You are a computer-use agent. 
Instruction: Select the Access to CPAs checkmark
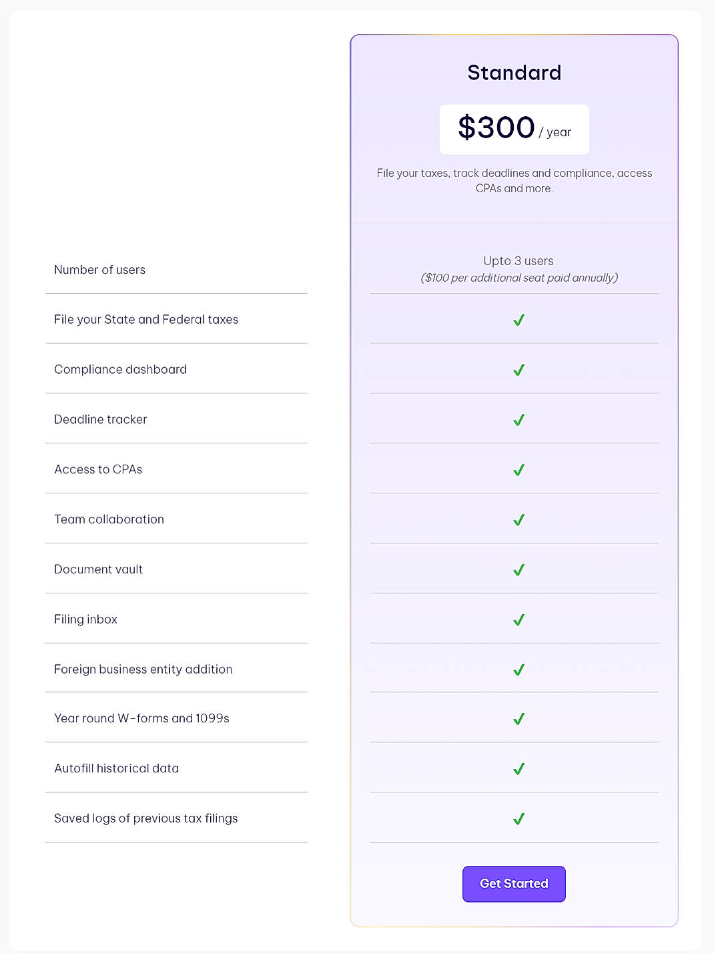tap(518, 469)
